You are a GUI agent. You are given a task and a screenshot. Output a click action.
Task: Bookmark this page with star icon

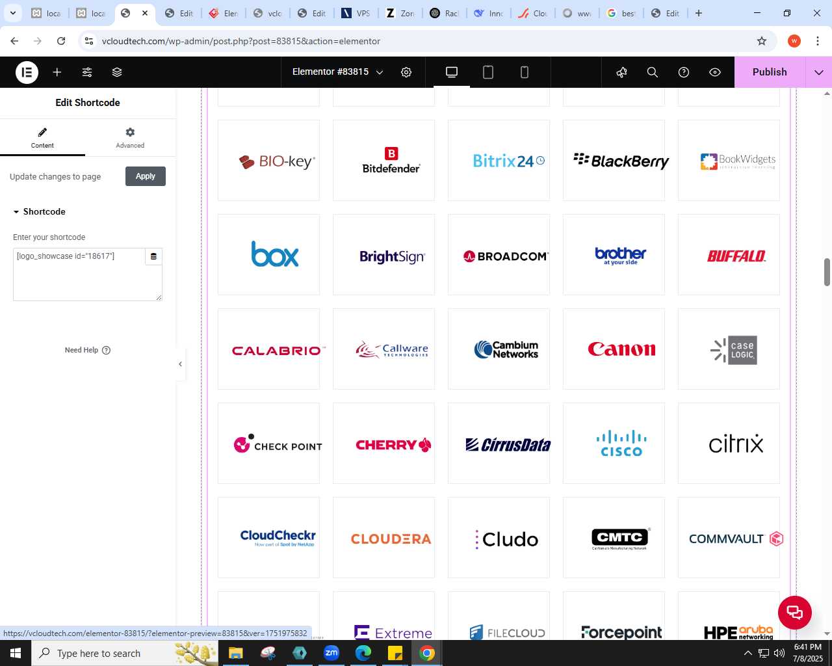762,41
